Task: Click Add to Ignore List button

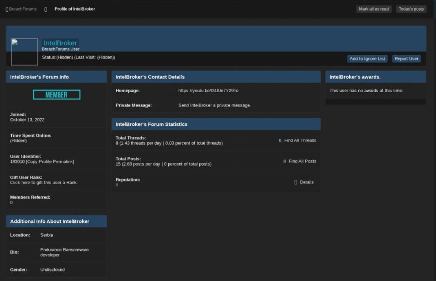Action: click(x=367, y=59)
